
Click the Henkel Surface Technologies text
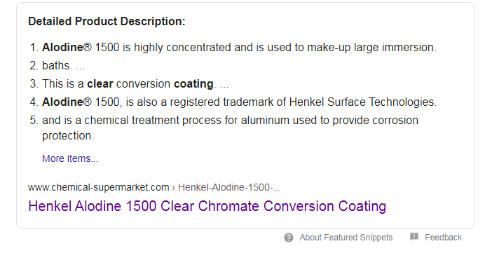point(363,102)
